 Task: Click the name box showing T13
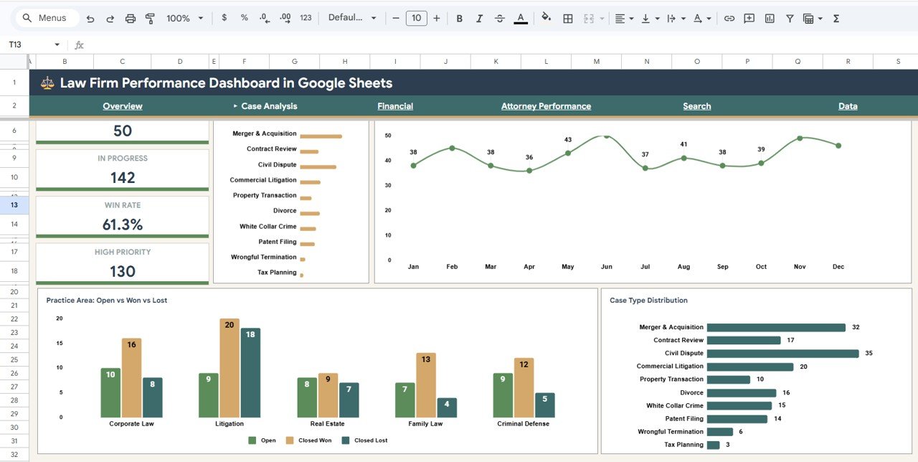29,44
